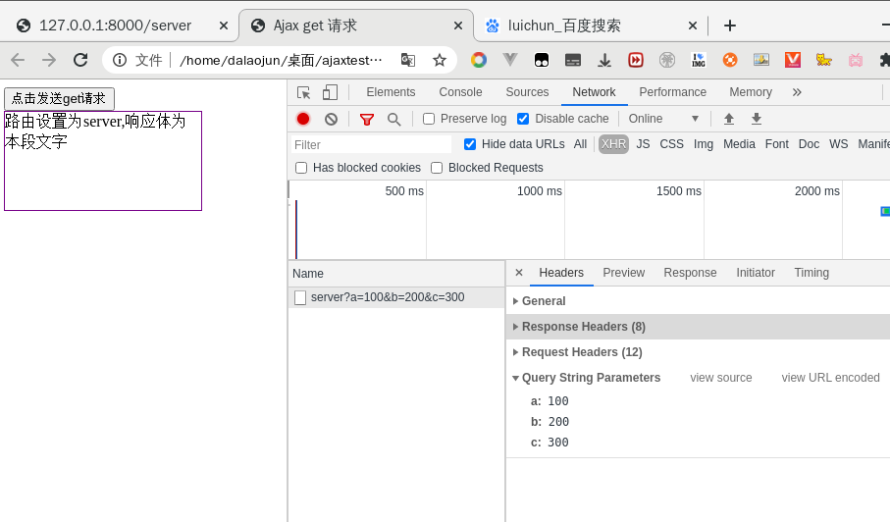Switch to the Memory panel
Image resolution: width=890 pixels, height=522 pixels.
click(x=751, y=92)
